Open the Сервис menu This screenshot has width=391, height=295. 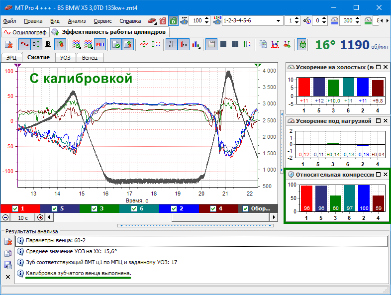coord(103,21)
